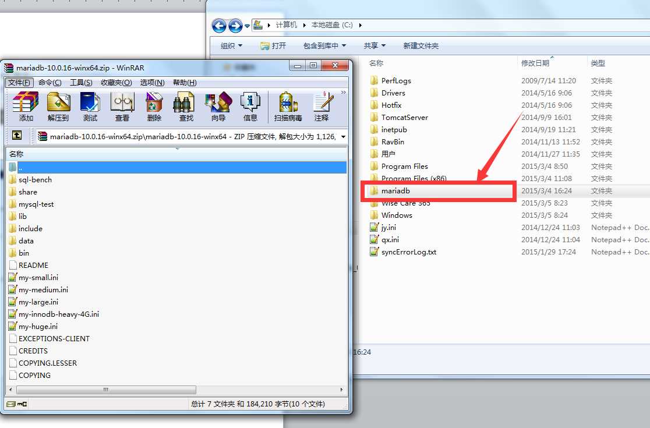Select the README file
This screenshot has width=650, height=428.
tap(28, 265)
